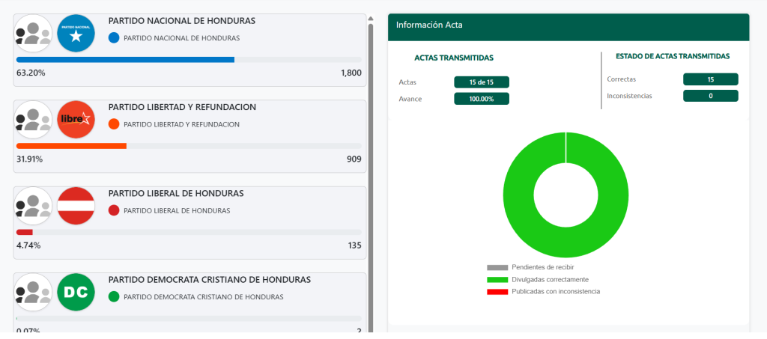767x339 pixels.
Task: Click the Libre party red logo
Action: [76, 119]
